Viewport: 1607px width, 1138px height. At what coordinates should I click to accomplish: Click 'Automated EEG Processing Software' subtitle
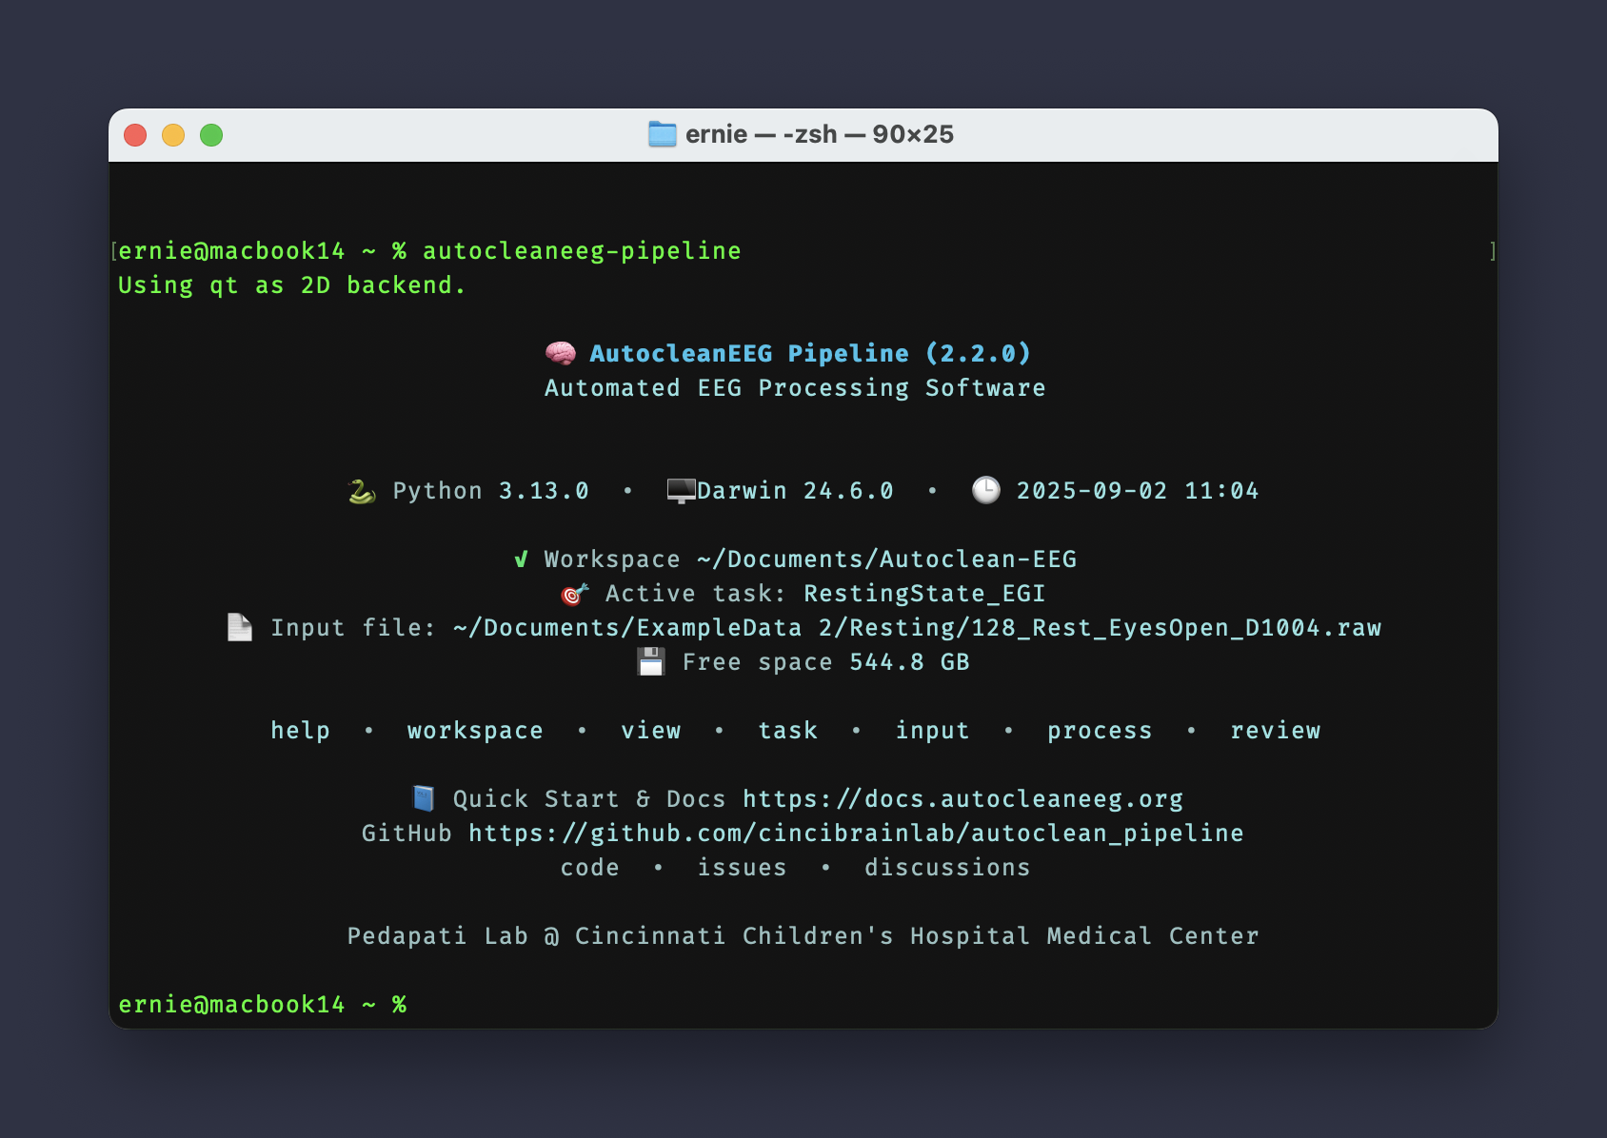(795, 388)
